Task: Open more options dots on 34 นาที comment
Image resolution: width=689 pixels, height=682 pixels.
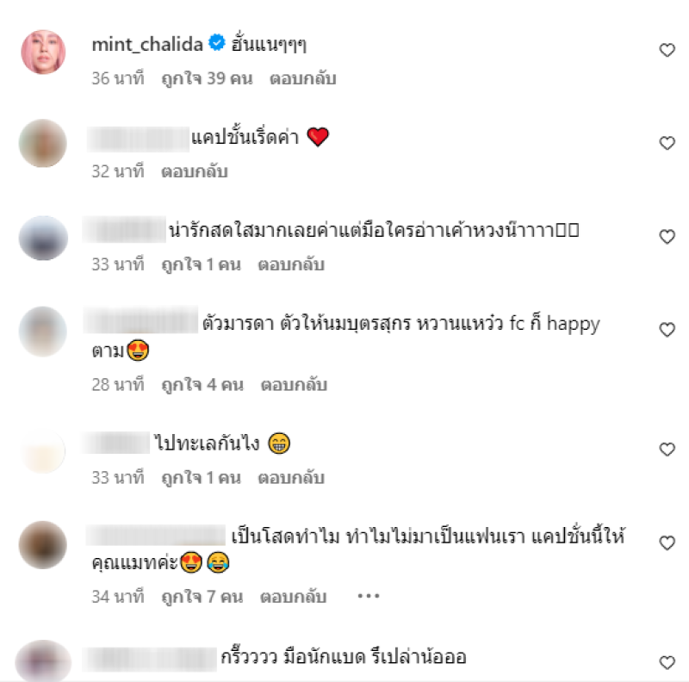Action: (369, 596)
